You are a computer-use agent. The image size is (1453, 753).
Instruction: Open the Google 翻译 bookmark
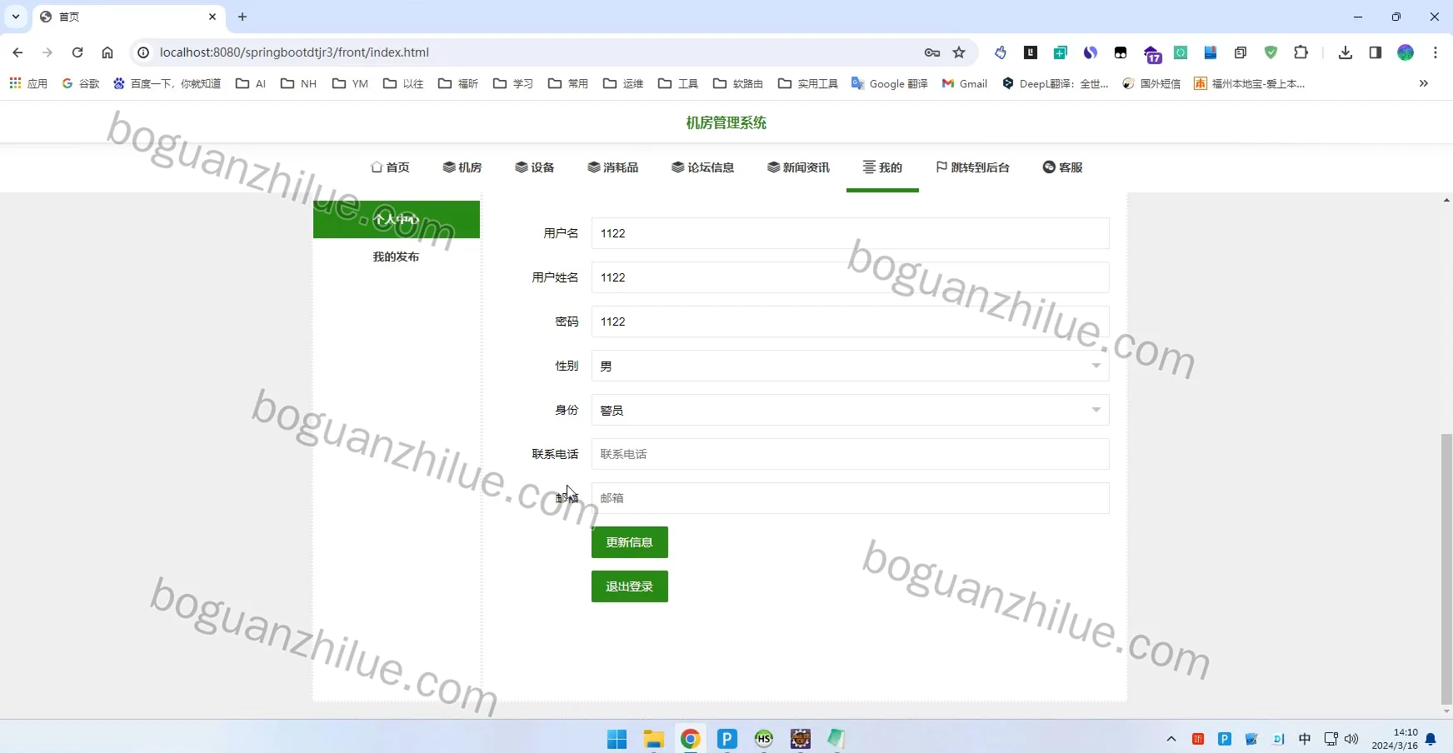pyautogui.click(x=890, y=83)
